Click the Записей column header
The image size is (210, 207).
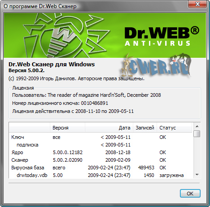coord(145,128)
